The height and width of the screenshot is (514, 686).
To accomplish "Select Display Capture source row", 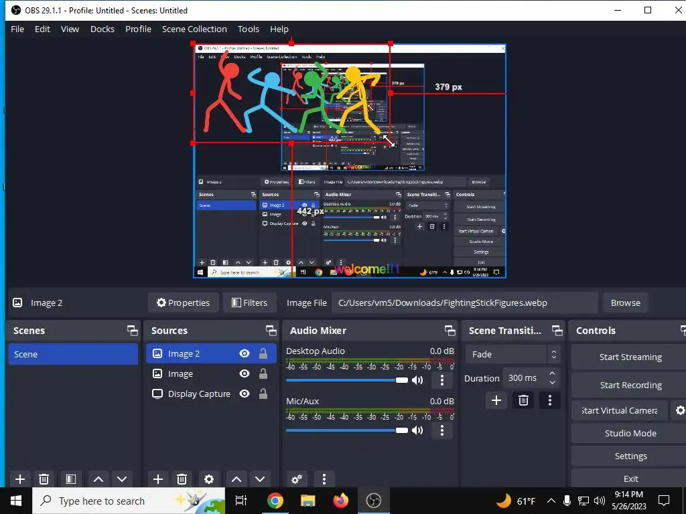I will (x=211, y=394).
